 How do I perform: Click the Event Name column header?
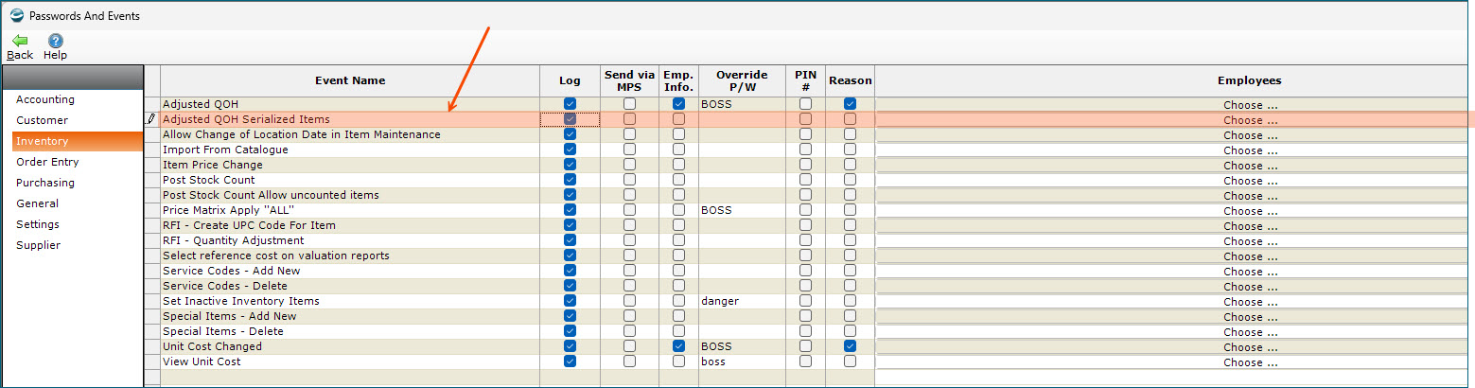pyautogui.click(x=350, y=80)
